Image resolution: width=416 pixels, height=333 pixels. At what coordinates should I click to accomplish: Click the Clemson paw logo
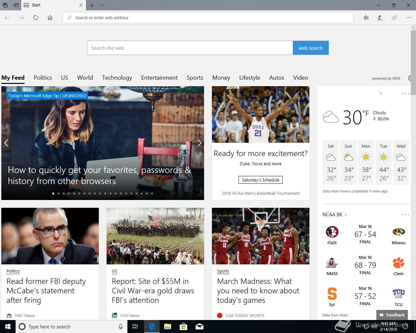[x=398, y=263]
